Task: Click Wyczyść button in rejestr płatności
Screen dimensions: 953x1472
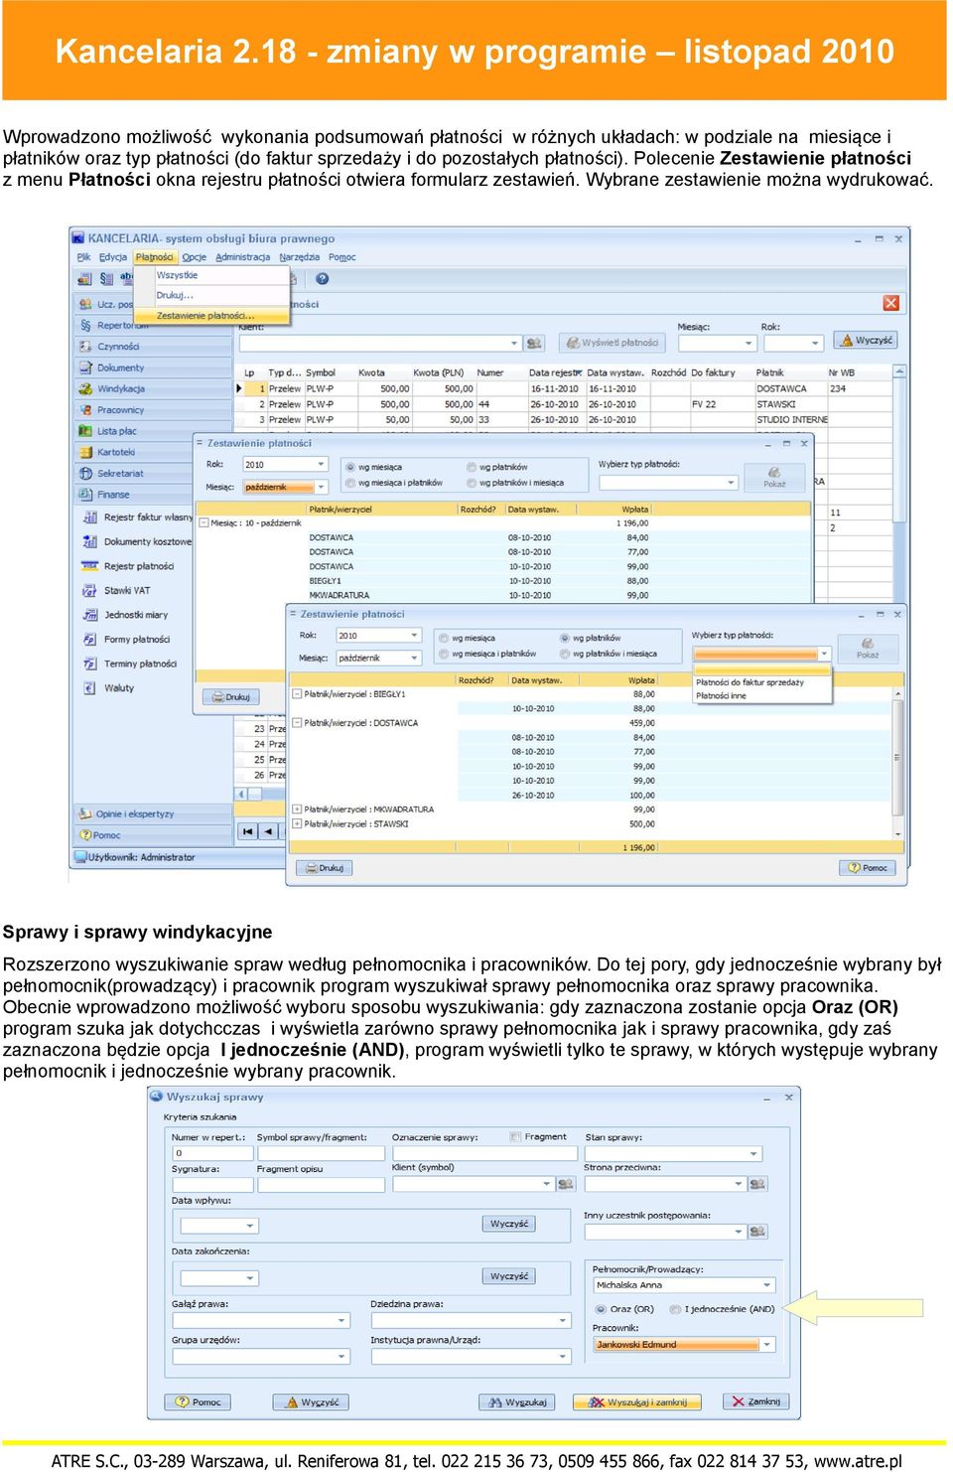Action: tap(867, 341)
